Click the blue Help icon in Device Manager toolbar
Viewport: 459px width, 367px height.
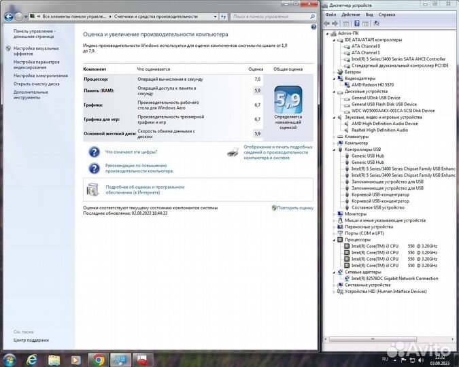[x=357, y=23]
